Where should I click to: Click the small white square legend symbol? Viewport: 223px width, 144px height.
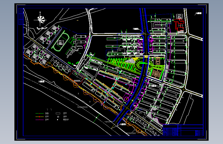pyautogui.click(x=58, y=117)
